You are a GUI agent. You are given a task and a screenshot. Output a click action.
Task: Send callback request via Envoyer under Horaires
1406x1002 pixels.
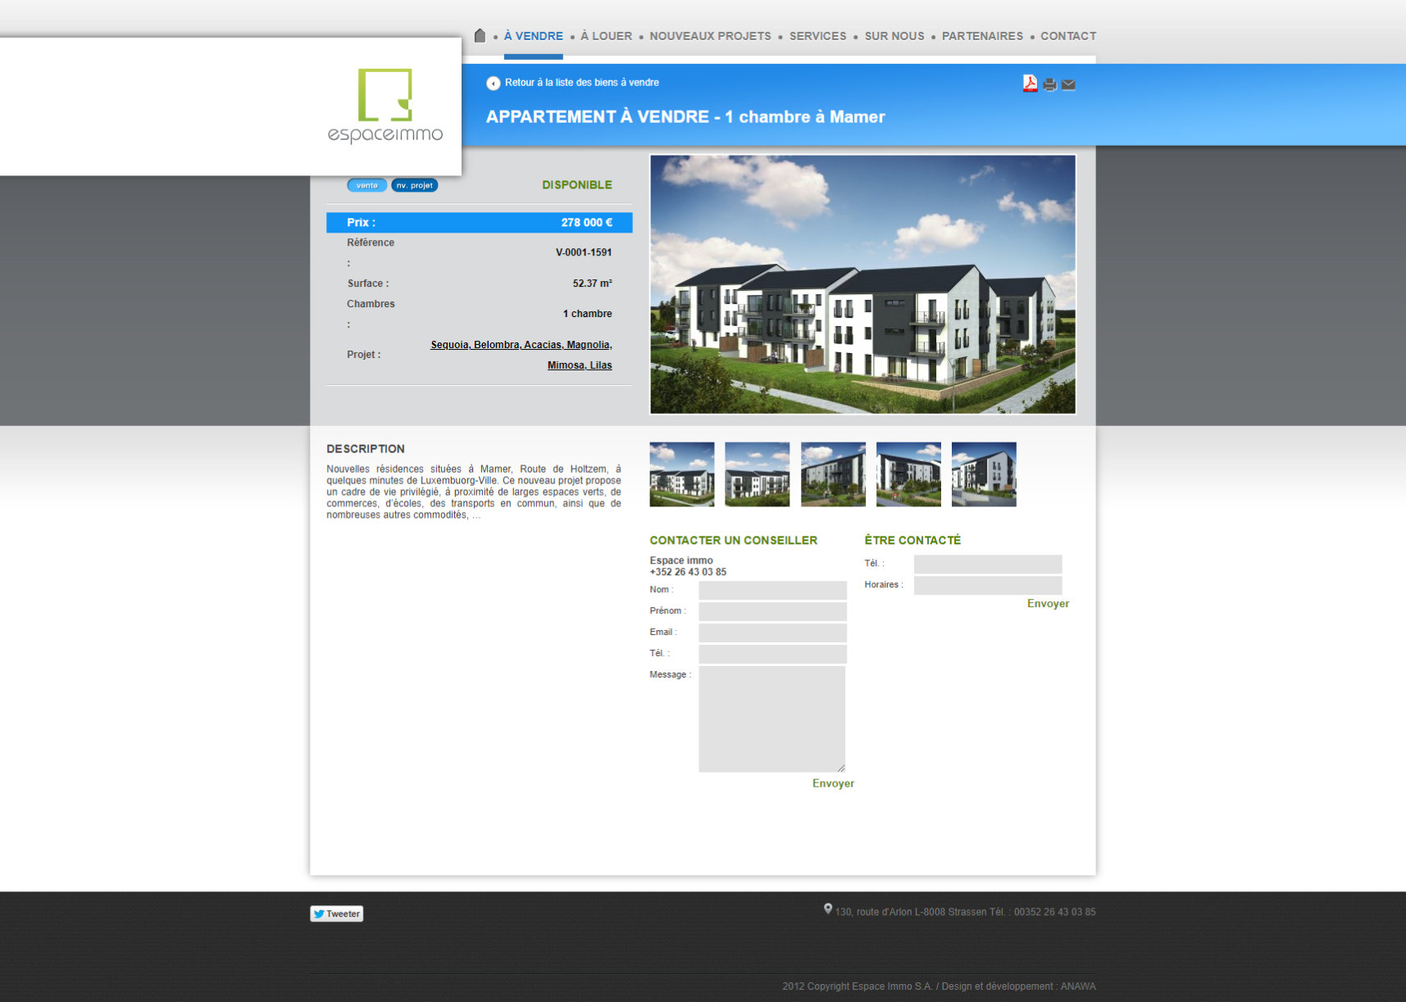tap(1047, 604)
